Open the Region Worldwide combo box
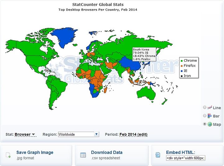The image size is (224, 166). point(78,135)
